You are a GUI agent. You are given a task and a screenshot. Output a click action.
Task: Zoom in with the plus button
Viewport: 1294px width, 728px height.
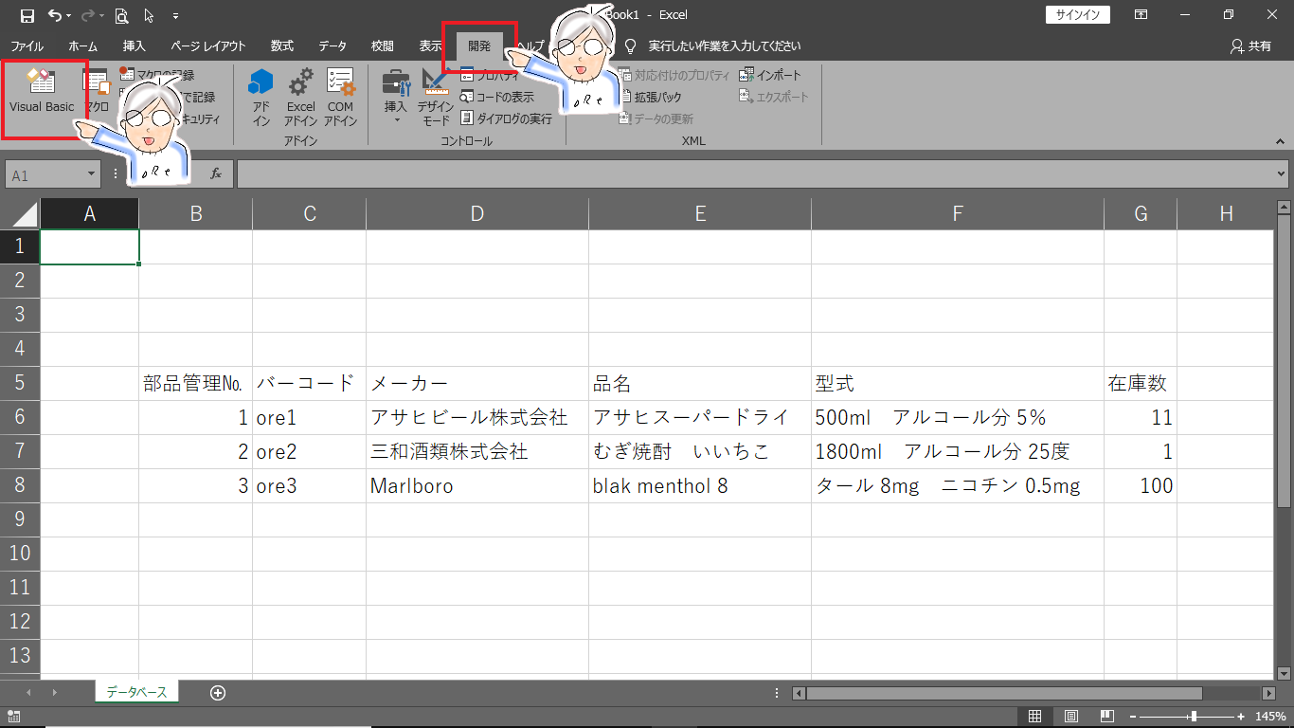pyautogui.click(x=1241, y=717)
